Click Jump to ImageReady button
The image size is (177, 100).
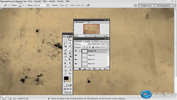tap(67, 92)
